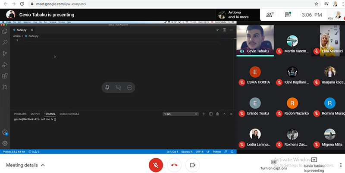Click the red hang up button
This screenshot has height=173, width=345.
(x=174, y=165)
